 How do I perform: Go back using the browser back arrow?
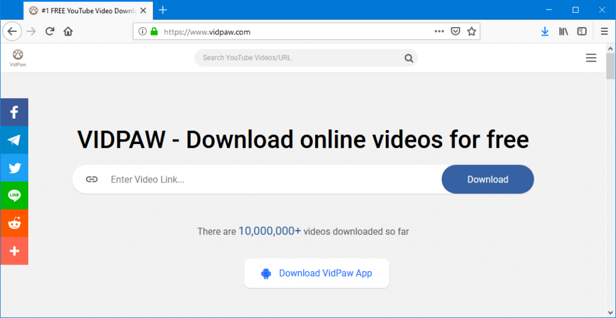coord(12,31)
